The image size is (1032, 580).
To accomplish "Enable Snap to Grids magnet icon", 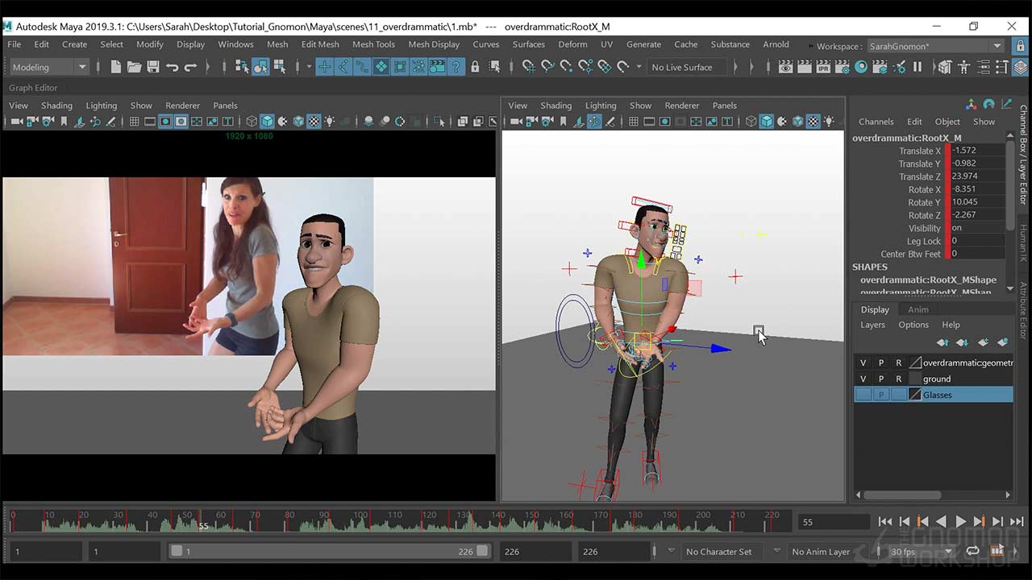I will 528,68.
